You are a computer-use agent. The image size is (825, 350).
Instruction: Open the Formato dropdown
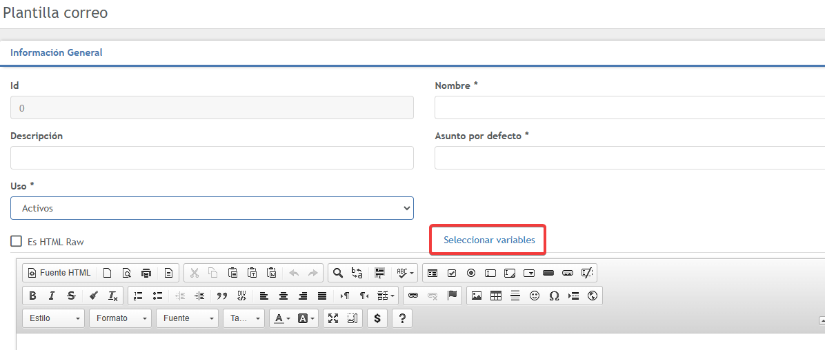121,318
